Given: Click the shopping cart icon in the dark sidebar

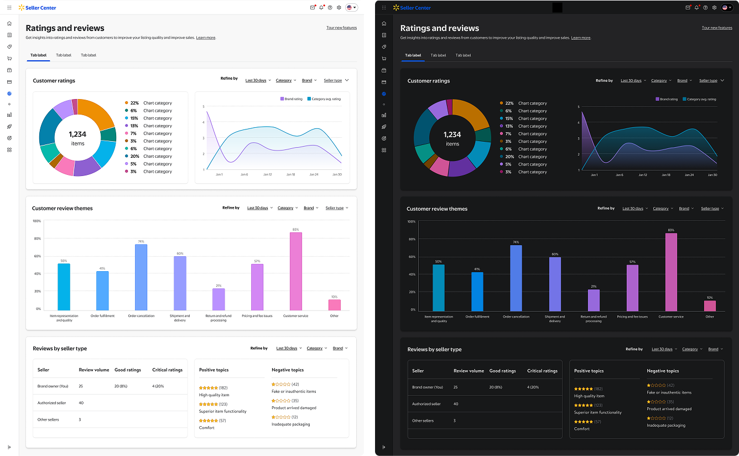Looking at the screenshot, I should click(384, 59).
